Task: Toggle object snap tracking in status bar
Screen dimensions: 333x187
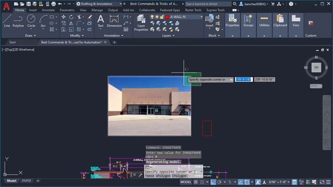Action: [240, 182]
